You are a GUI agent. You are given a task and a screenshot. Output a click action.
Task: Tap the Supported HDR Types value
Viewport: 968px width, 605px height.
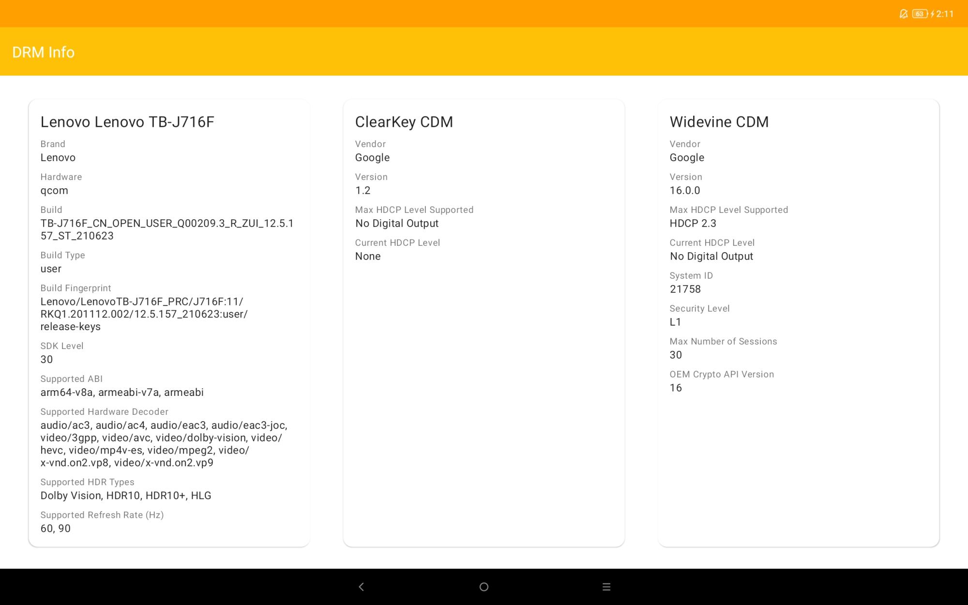click(x=126, y=496)
